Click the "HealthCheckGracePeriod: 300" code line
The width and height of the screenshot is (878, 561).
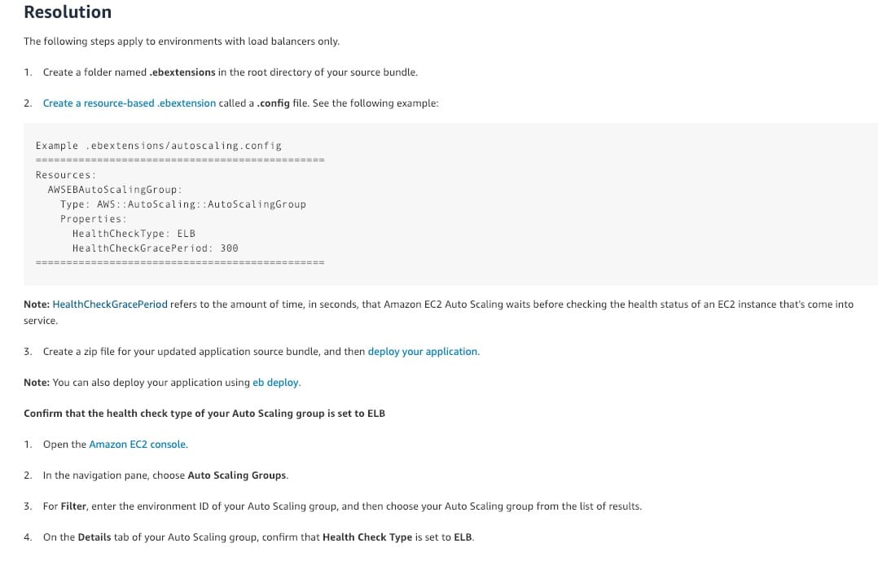[155, 248]
